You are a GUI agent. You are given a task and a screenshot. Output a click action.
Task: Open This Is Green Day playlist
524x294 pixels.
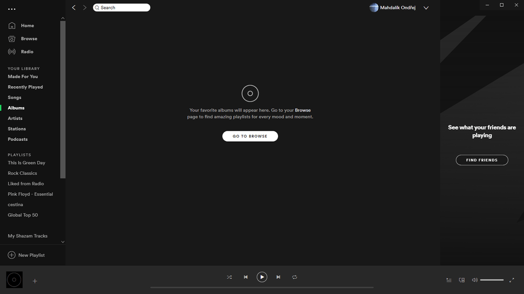(26, 163)
